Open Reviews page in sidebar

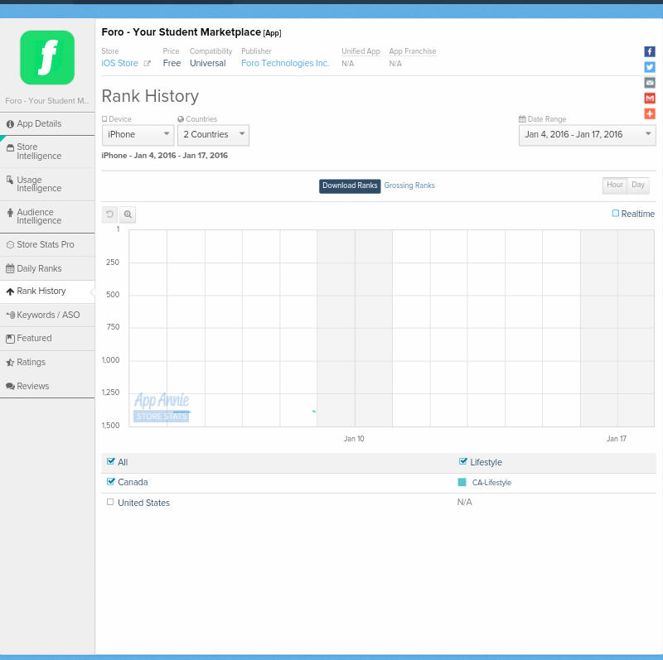[x=47, y=386]
